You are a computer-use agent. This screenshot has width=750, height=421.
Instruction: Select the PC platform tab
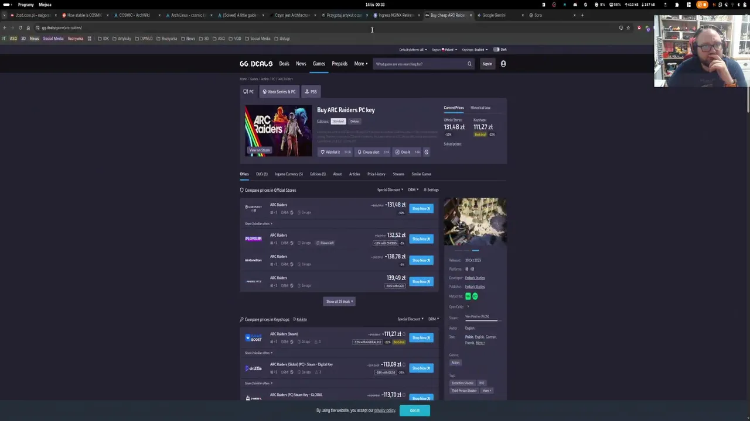tap(249, 92)
